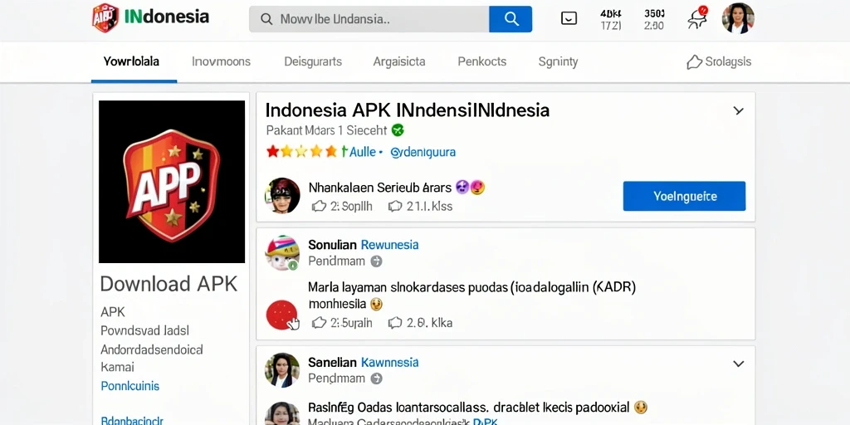Click comment icon next to 21.l. klss
Screen dimensions: 850x425
pyautogui.click(x=395, y=206)
